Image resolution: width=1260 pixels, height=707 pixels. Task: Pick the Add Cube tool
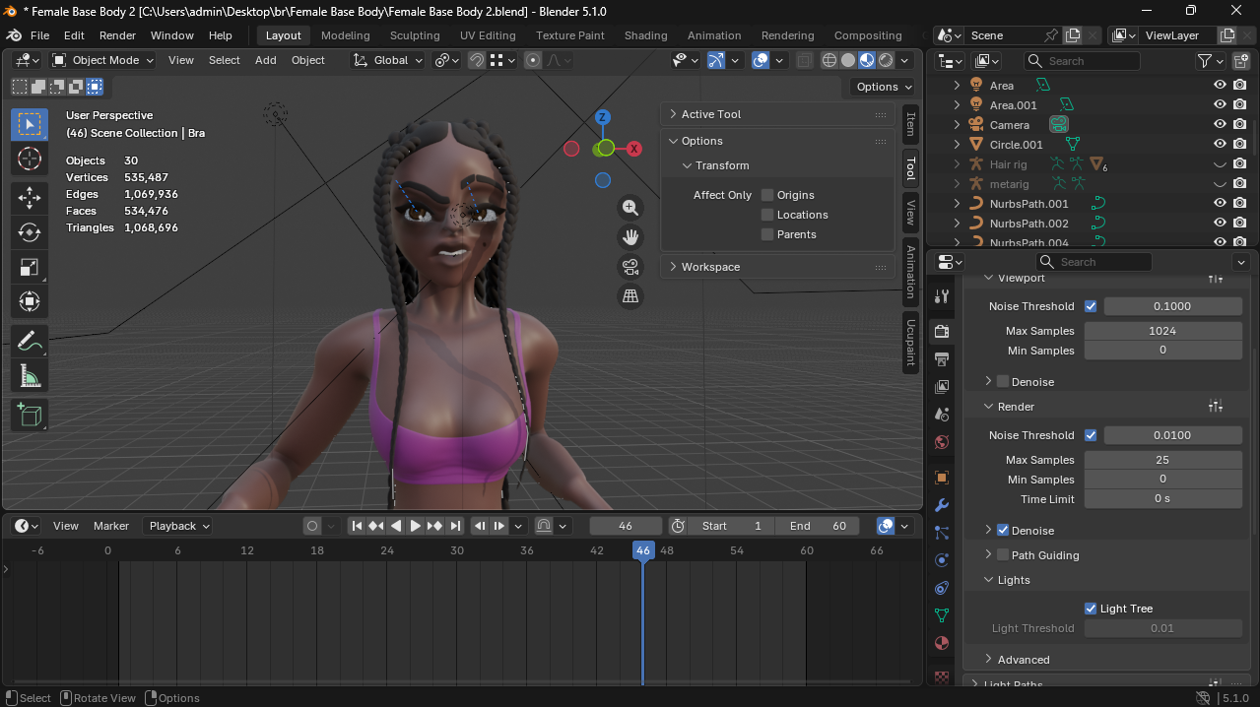click(x=30, y=415)
